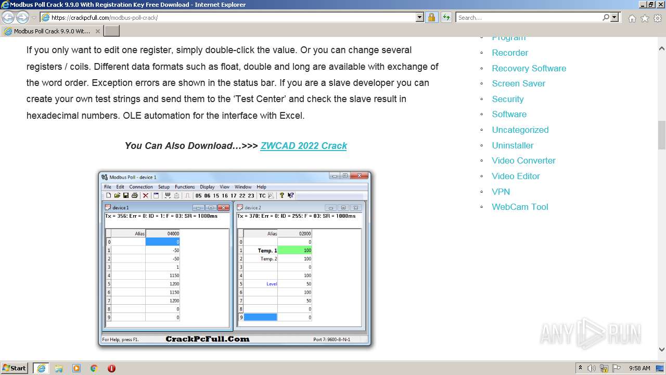Image resolution: width=666 pixels, height=375 pixels.
Task: Go to the Home page icon
Action: (632, 18)
